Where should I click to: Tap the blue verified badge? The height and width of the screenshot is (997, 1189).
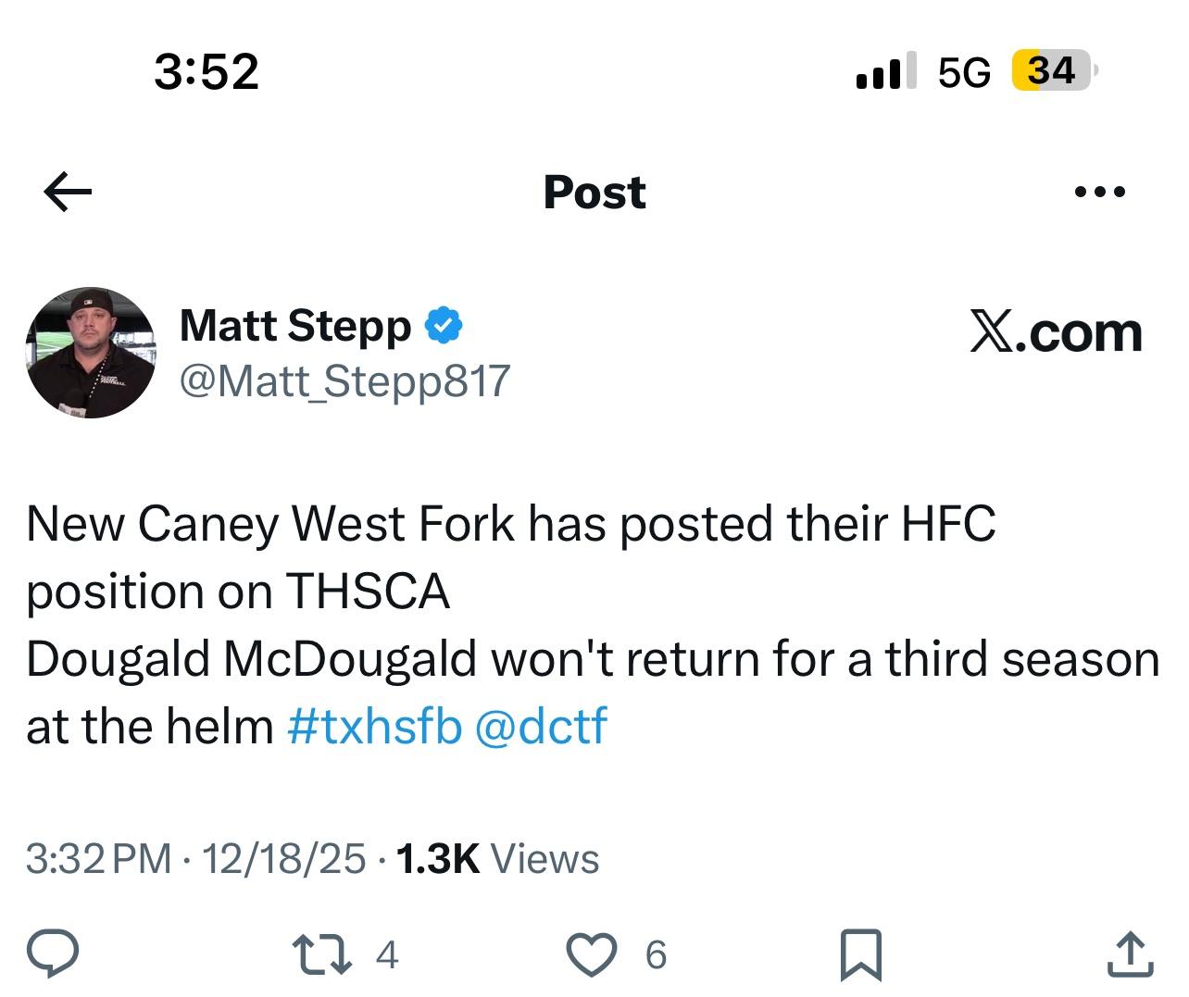tap(444, 326)
